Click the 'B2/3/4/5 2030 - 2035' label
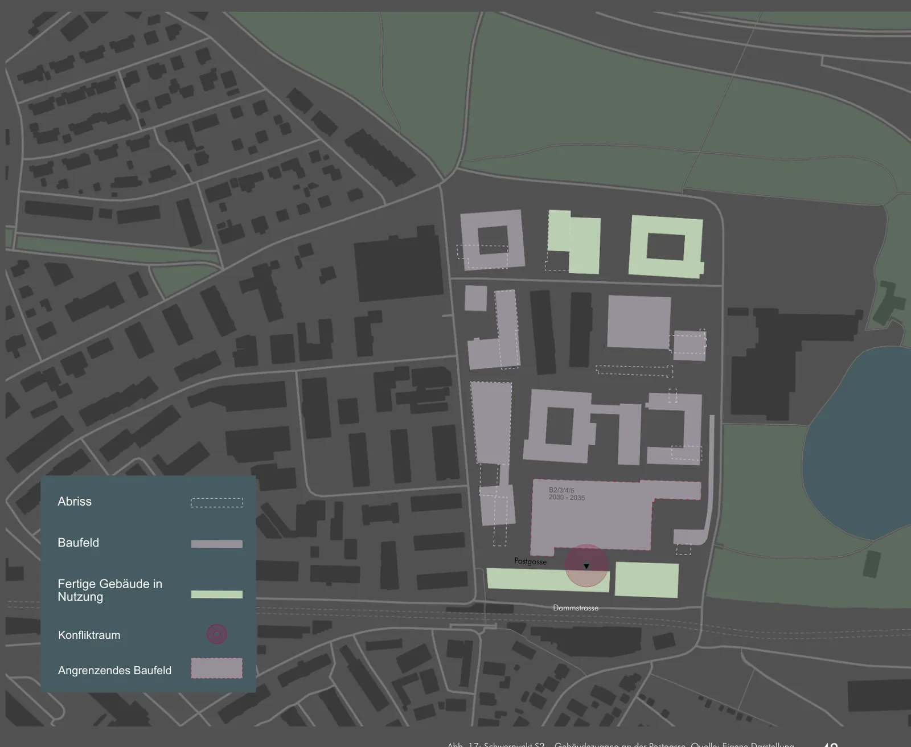 567,494
